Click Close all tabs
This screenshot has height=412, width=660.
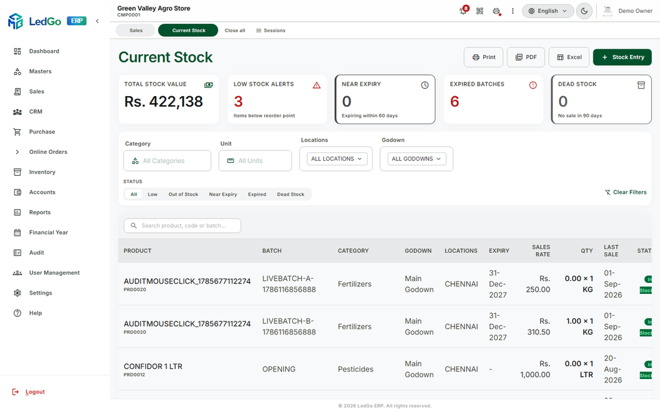pyautogui.click(x=235, y=30)
